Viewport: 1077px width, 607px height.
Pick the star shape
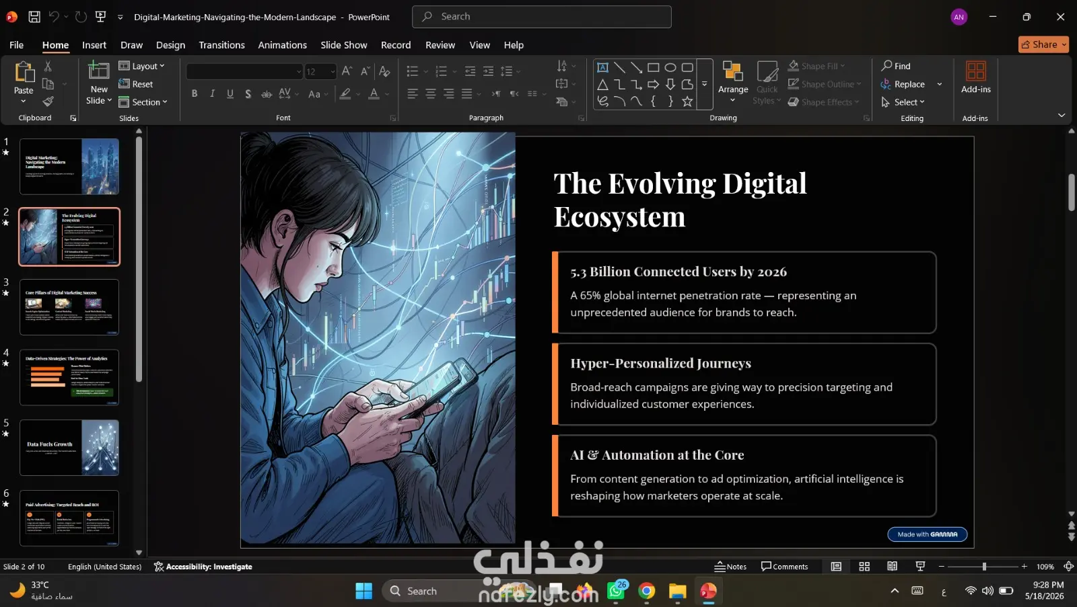pos(687,102)
